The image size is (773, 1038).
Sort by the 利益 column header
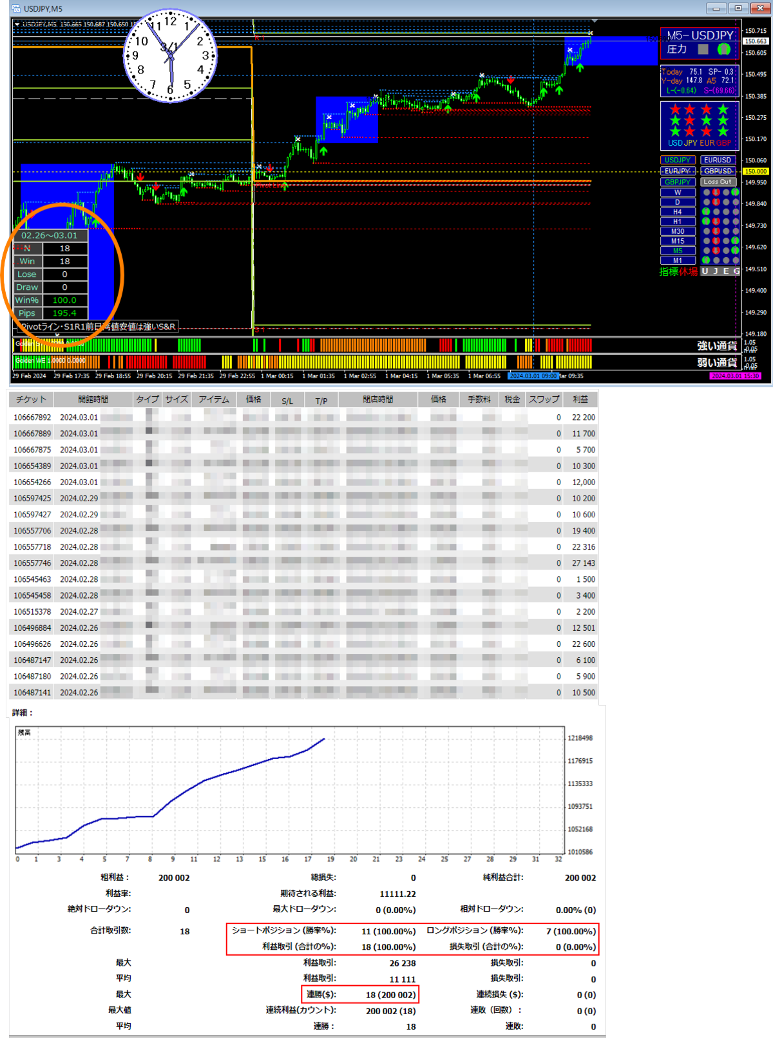click(x=580, y=399)
